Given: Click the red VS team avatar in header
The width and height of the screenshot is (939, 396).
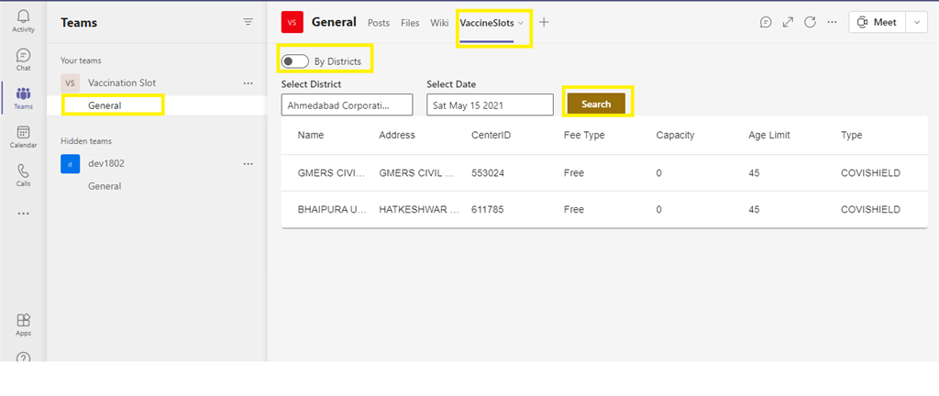Looking at the screenshot, I should tap(293, 22).
